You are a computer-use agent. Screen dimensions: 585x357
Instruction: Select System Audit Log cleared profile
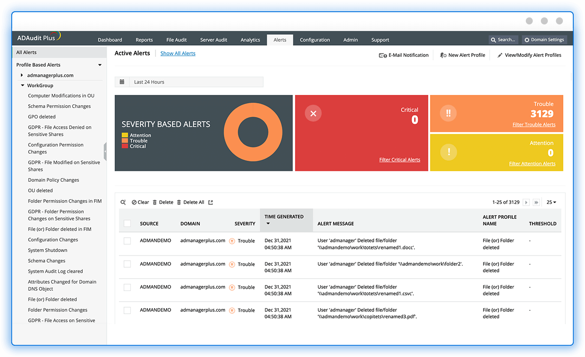pyautogui.click(x=55, y=272)
